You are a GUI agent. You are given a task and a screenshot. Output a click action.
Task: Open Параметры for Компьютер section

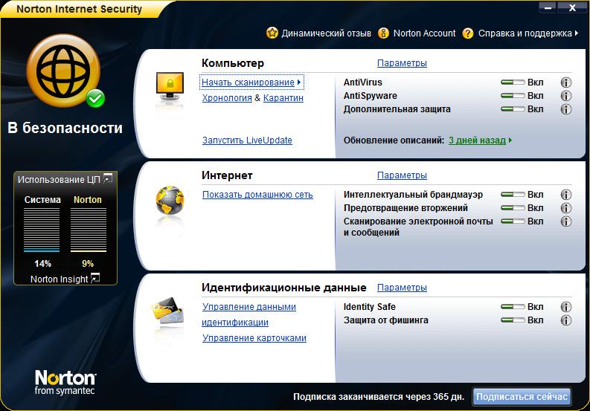(x=402, y=63)
